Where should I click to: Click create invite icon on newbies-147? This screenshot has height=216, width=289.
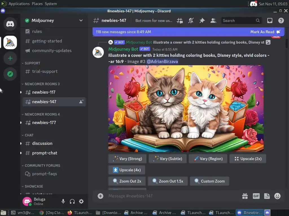81,102
